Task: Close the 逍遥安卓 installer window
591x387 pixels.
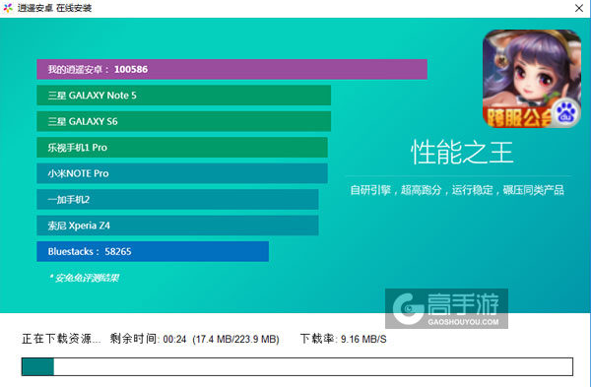Action: (x=579, y=8)
